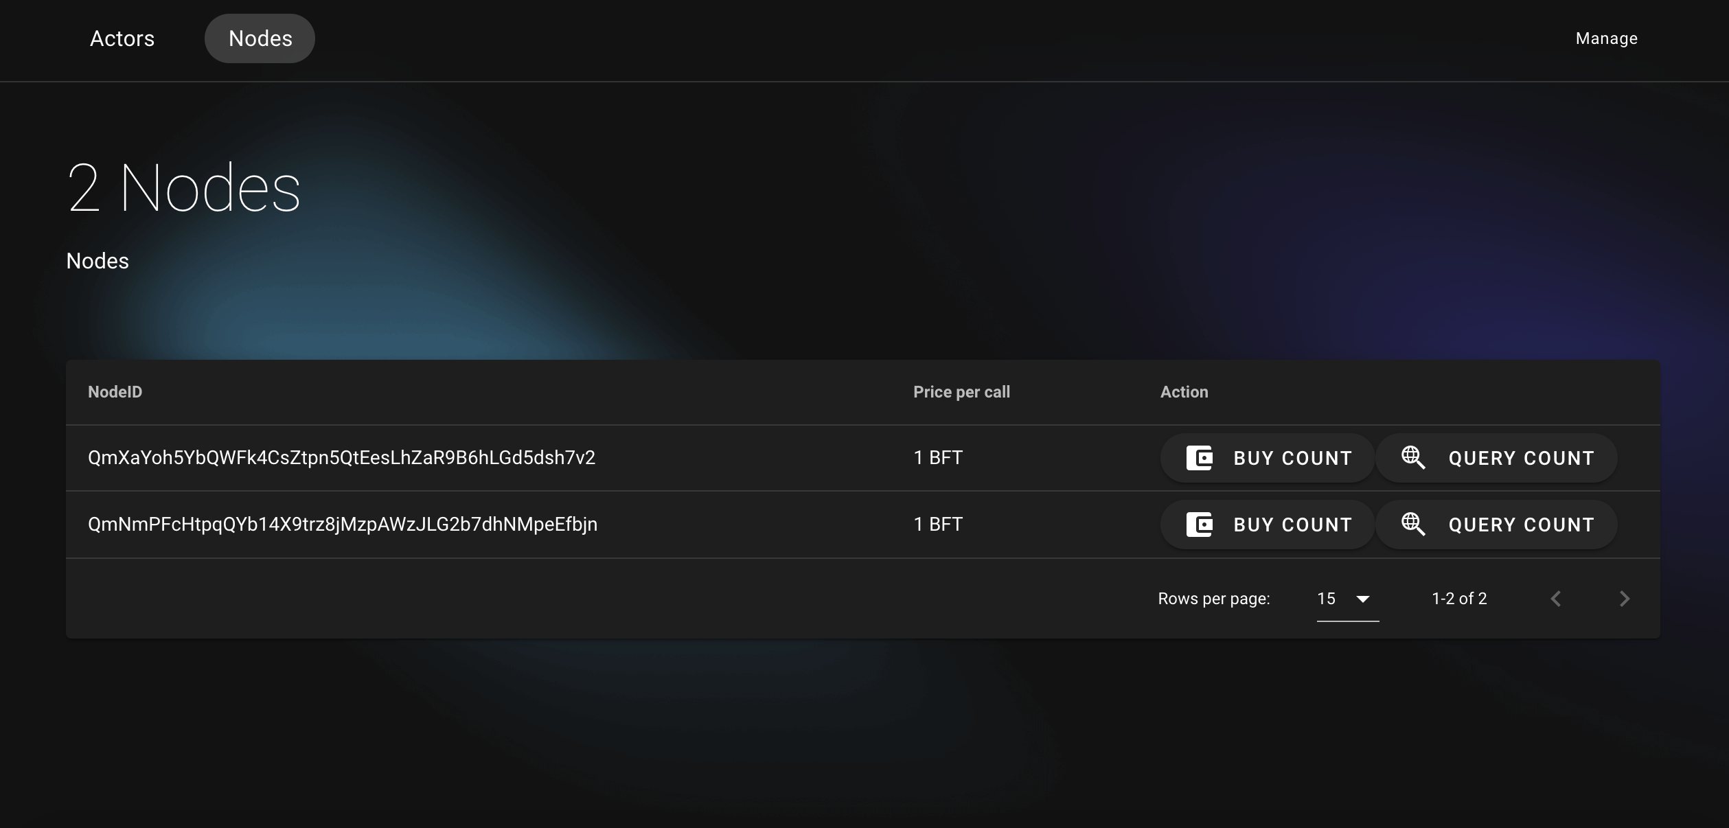Click the NodeID column header
Screen dimensions: 1729x828
(x=115, y=392)
